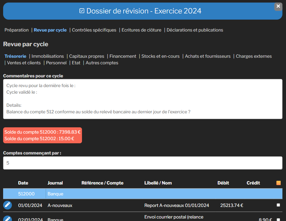Viewport: 286px width, 221px height.
Task: Tick the checkbox for Envoi courrier postal row
Action: tap(278, 219)
